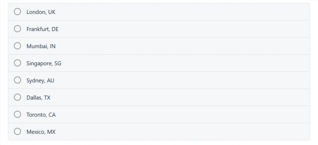This screenshot has width=318, height=145.
Task: Choose the Mumbai, IN radio option
Action: tap(17, 46)
